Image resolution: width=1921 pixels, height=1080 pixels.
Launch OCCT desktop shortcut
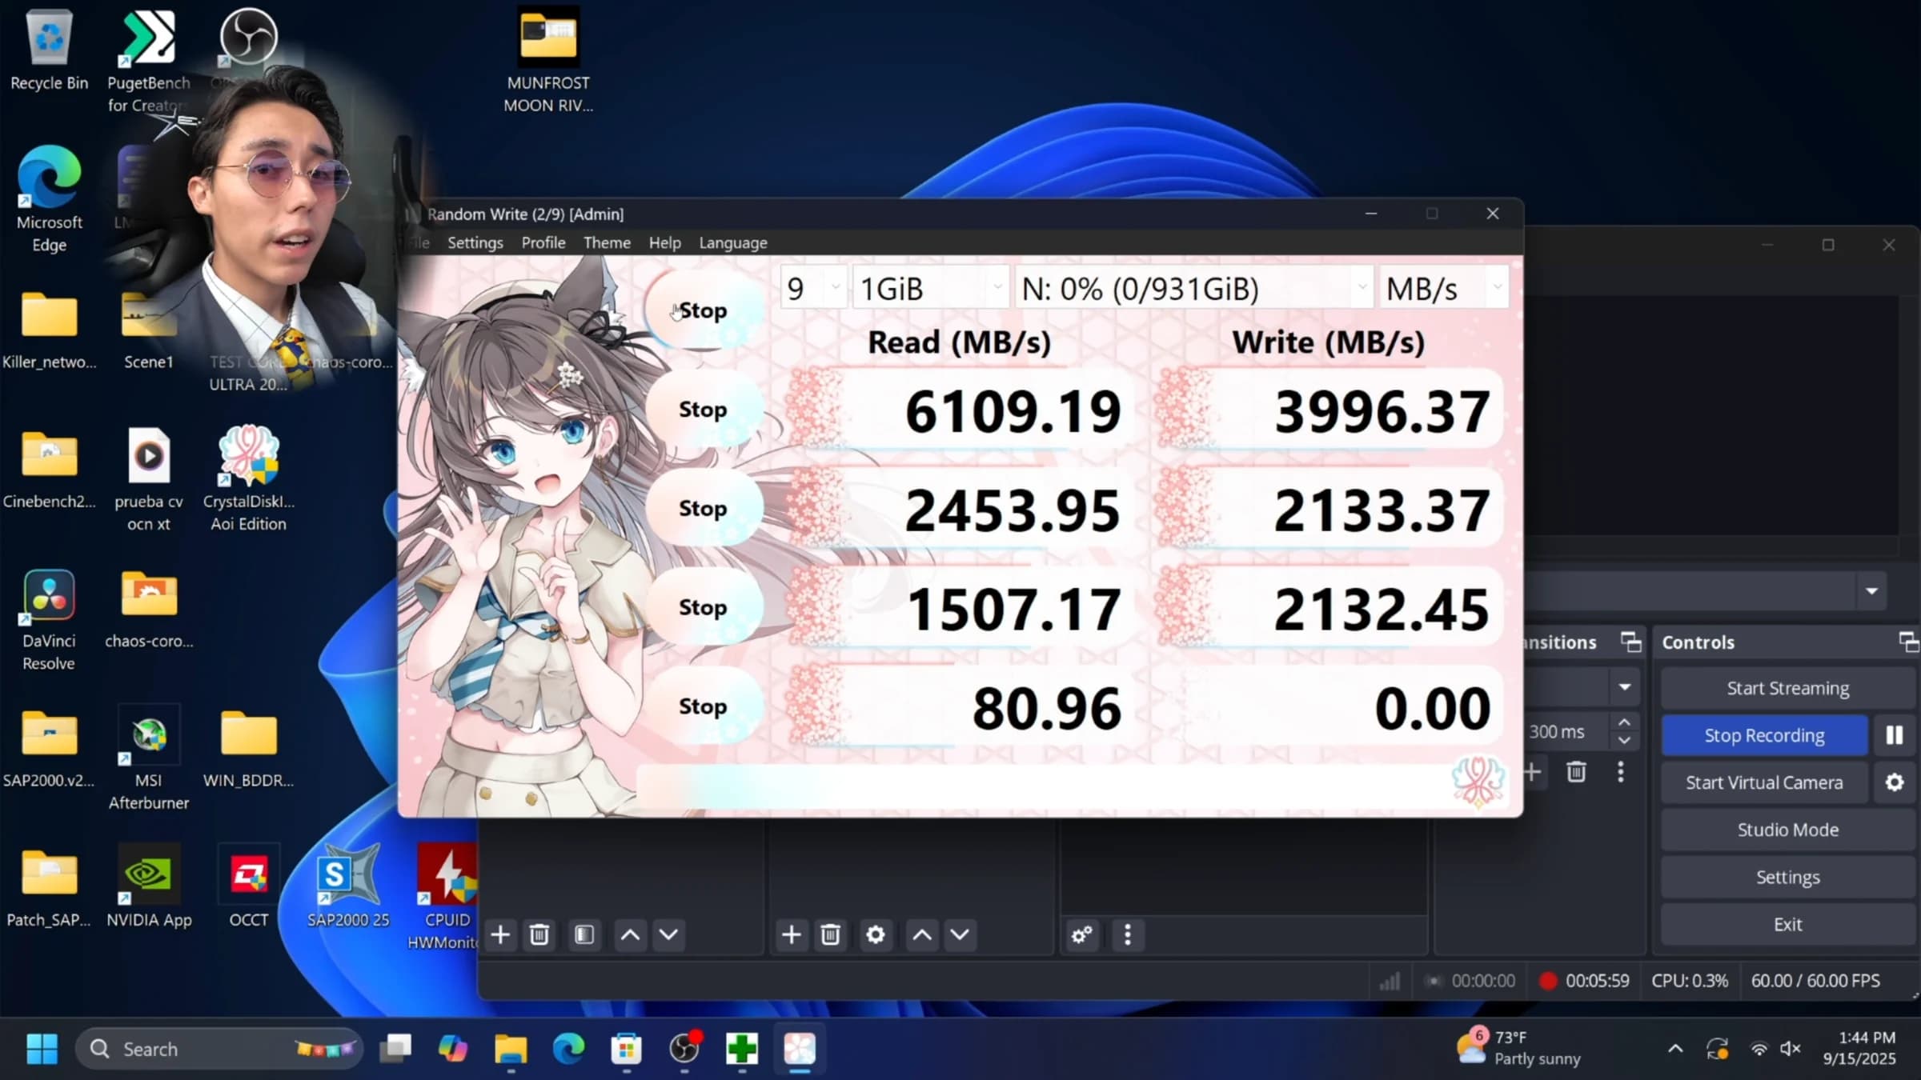(249, 886)
